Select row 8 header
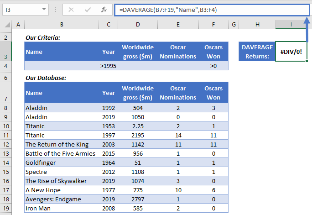Screen dimensions: 312x215 point(5,108)
